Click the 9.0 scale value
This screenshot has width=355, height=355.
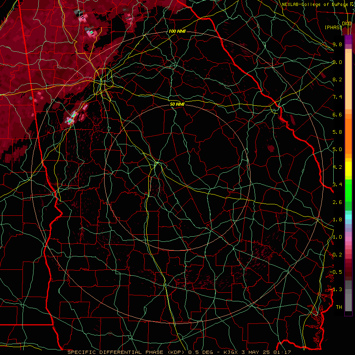point(337,62)
